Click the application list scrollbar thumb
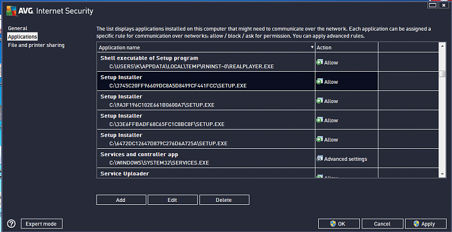This screenshot has height=232, width=452. pos(442,74)
